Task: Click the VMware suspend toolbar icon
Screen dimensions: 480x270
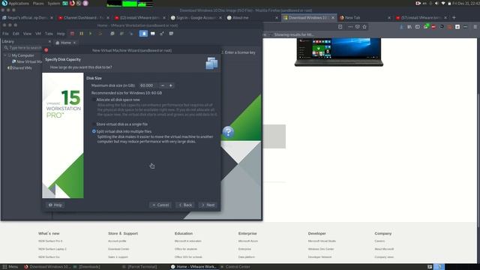Action: (82, 34)
